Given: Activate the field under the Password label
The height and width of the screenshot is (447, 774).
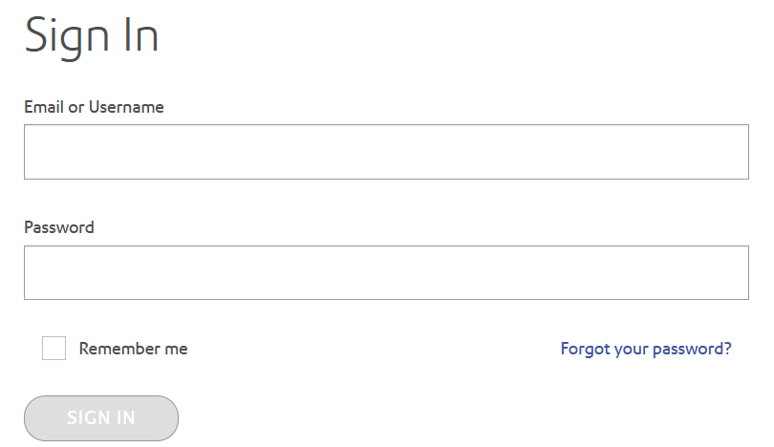Looking at the screenshot, I should pos(386,273).
